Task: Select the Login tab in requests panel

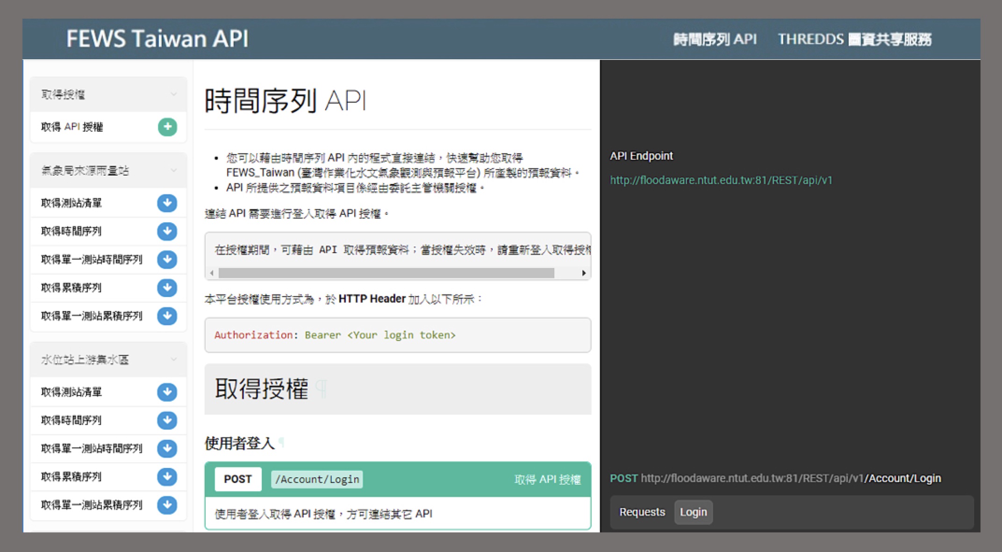Action: tap(693, 512)
